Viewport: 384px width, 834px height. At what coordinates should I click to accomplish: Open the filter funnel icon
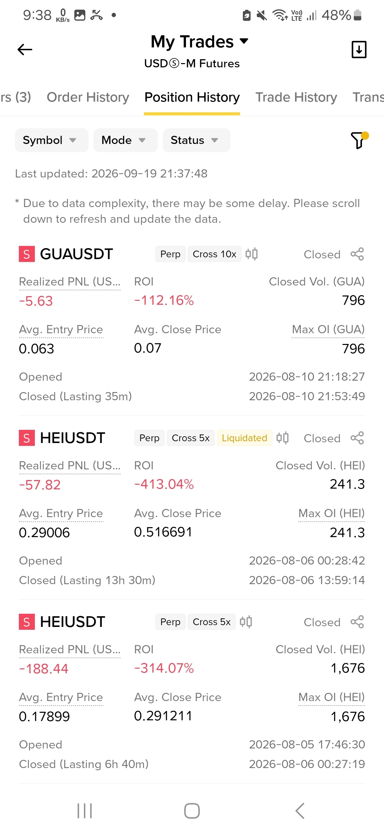[359, 140]
